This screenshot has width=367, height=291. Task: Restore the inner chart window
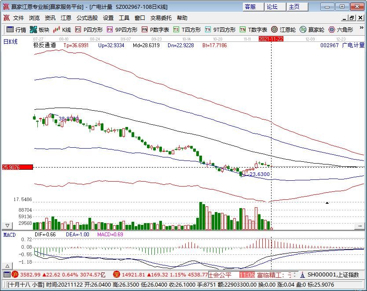point(352,18)
